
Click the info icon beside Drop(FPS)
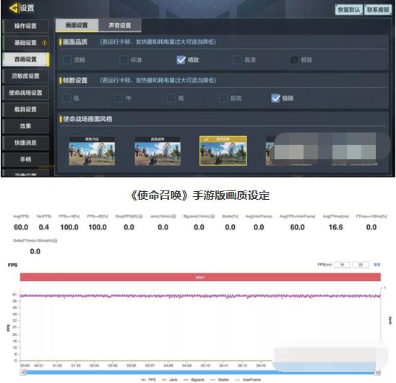(x=141, y=216)
